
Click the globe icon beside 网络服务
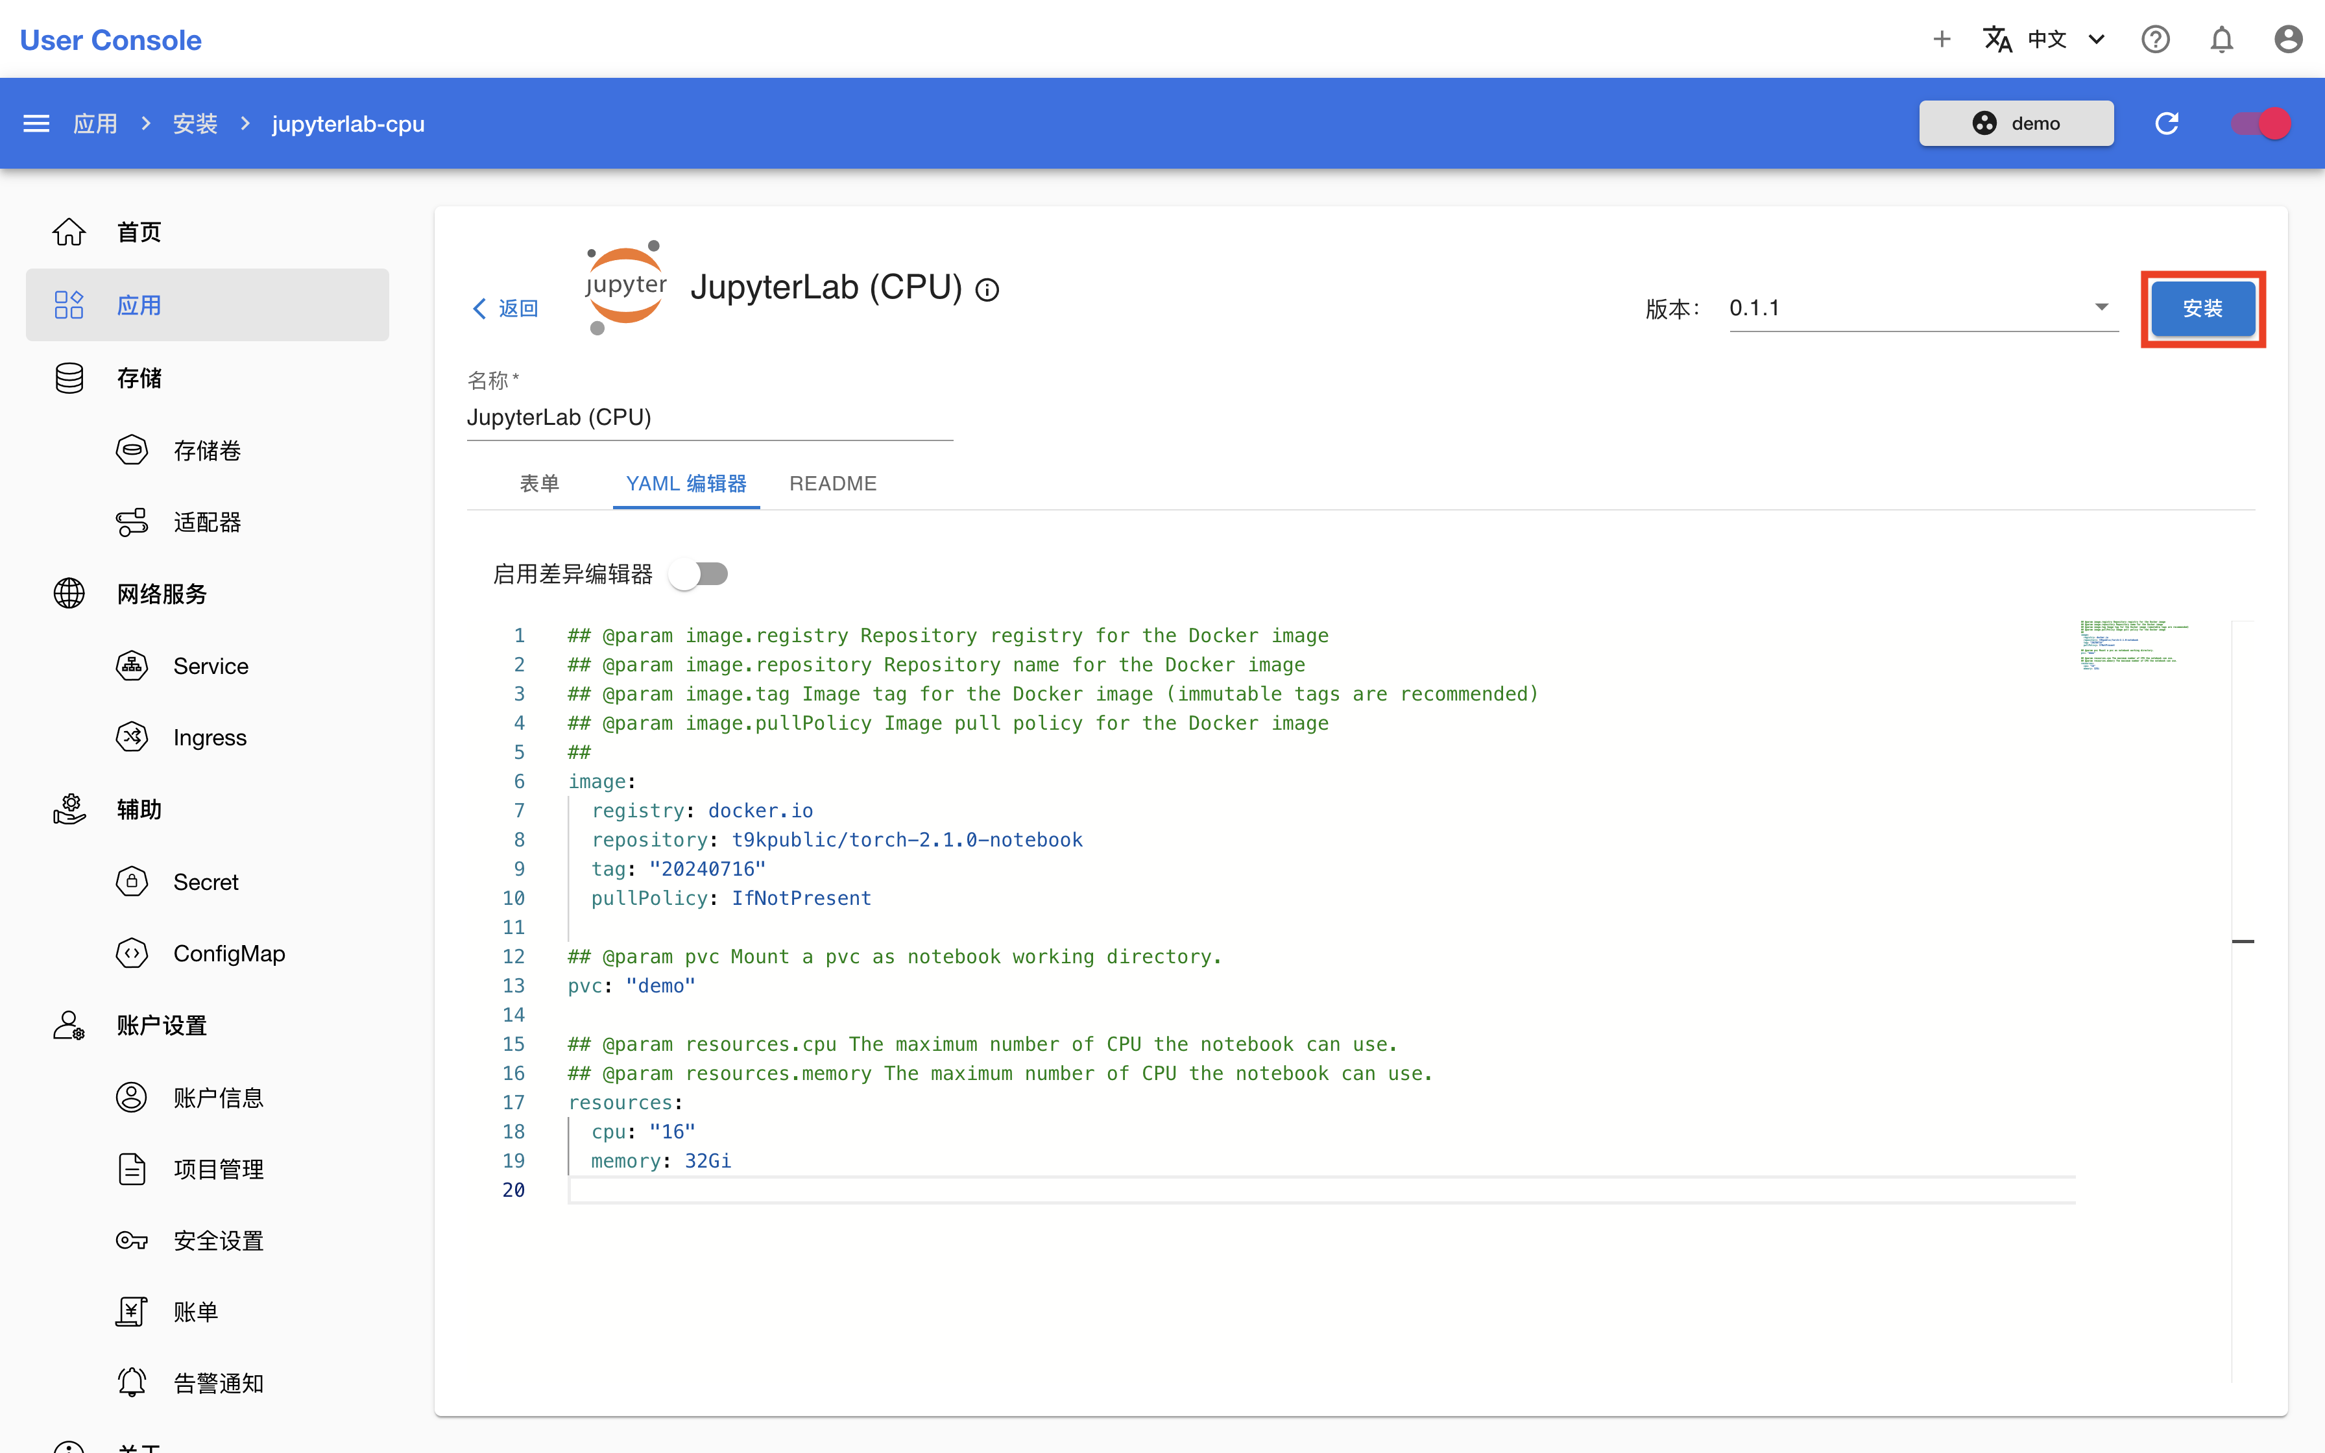(x=69, y=593)
